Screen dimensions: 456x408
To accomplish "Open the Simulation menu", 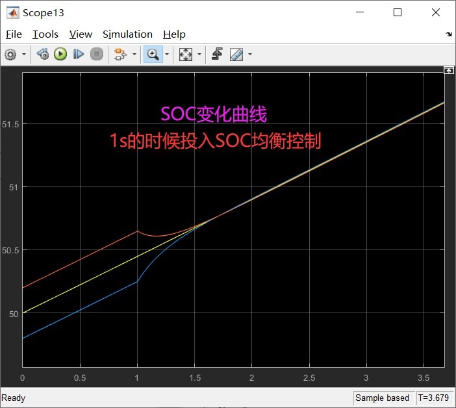I will (127, 34).
